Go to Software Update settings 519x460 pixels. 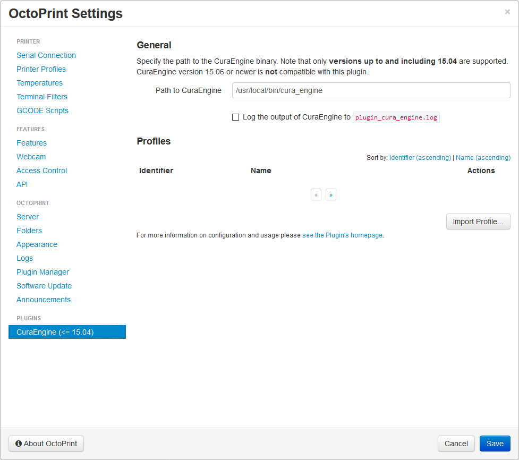click(44, 286)
